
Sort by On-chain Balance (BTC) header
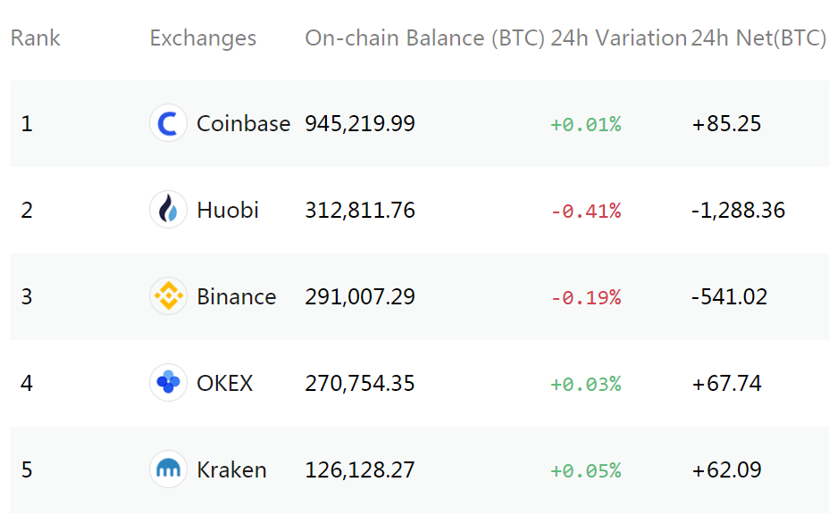(x=424, y=38)
